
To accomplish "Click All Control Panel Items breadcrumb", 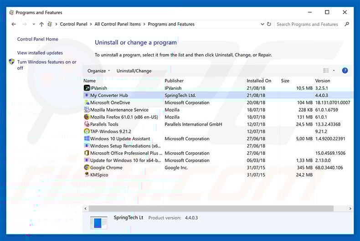I will tap(118, 24).
